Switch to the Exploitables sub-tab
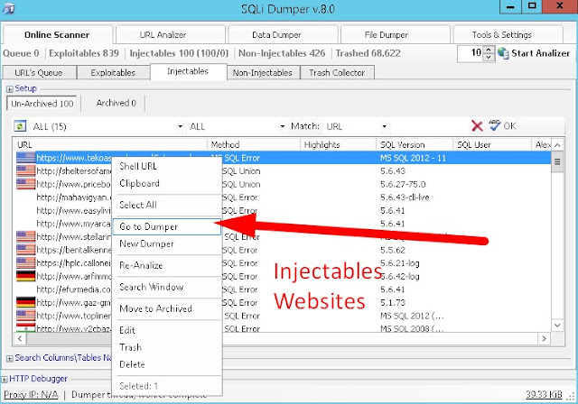The image size is (578, 404). pyautogui.click(x=113, y=72)
